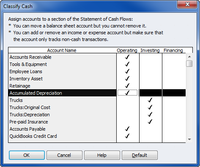Open the Help button
Image resolution: width=200 pixels, height=167 pixels.
(102, 155)
